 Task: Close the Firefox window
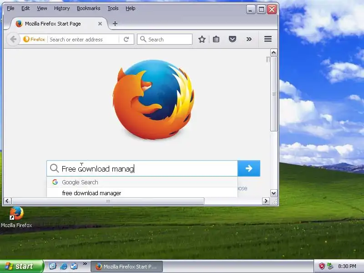pyautogui.click(x=272, y=10)
